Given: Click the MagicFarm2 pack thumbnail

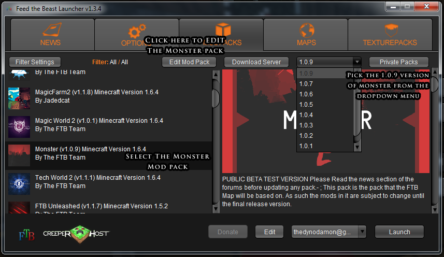Looking at the screenshot, I should [x=19, y=98].
